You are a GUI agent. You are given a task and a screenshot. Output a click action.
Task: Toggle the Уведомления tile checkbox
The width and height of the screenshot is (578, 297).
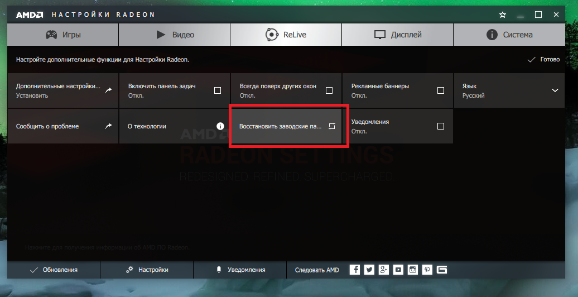(x=441, y=126)
